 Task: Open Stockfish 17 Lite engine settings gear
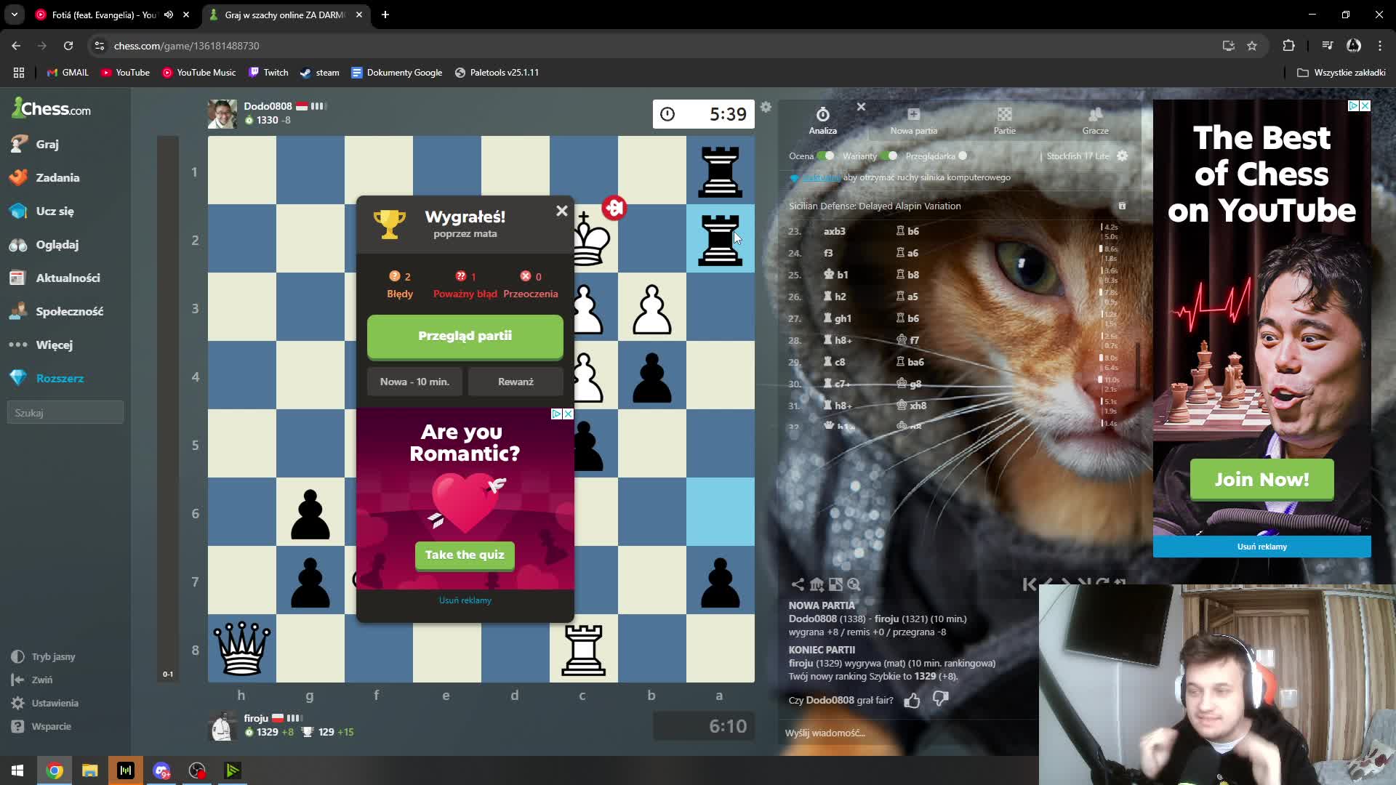pyautogui.click(x=1123, y=156)
